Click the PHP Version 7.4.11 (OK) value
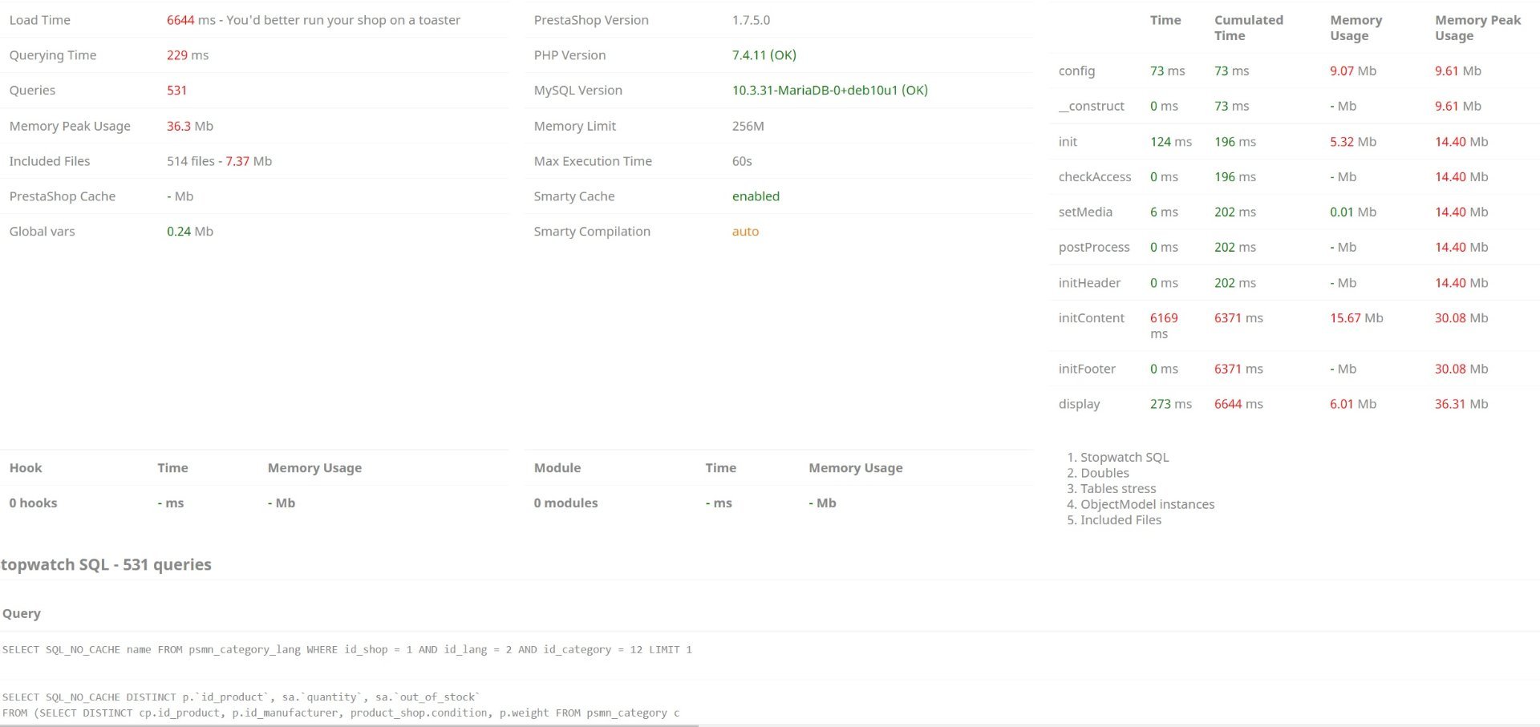The image size is (1540, 727). click(x=764, y=55)
